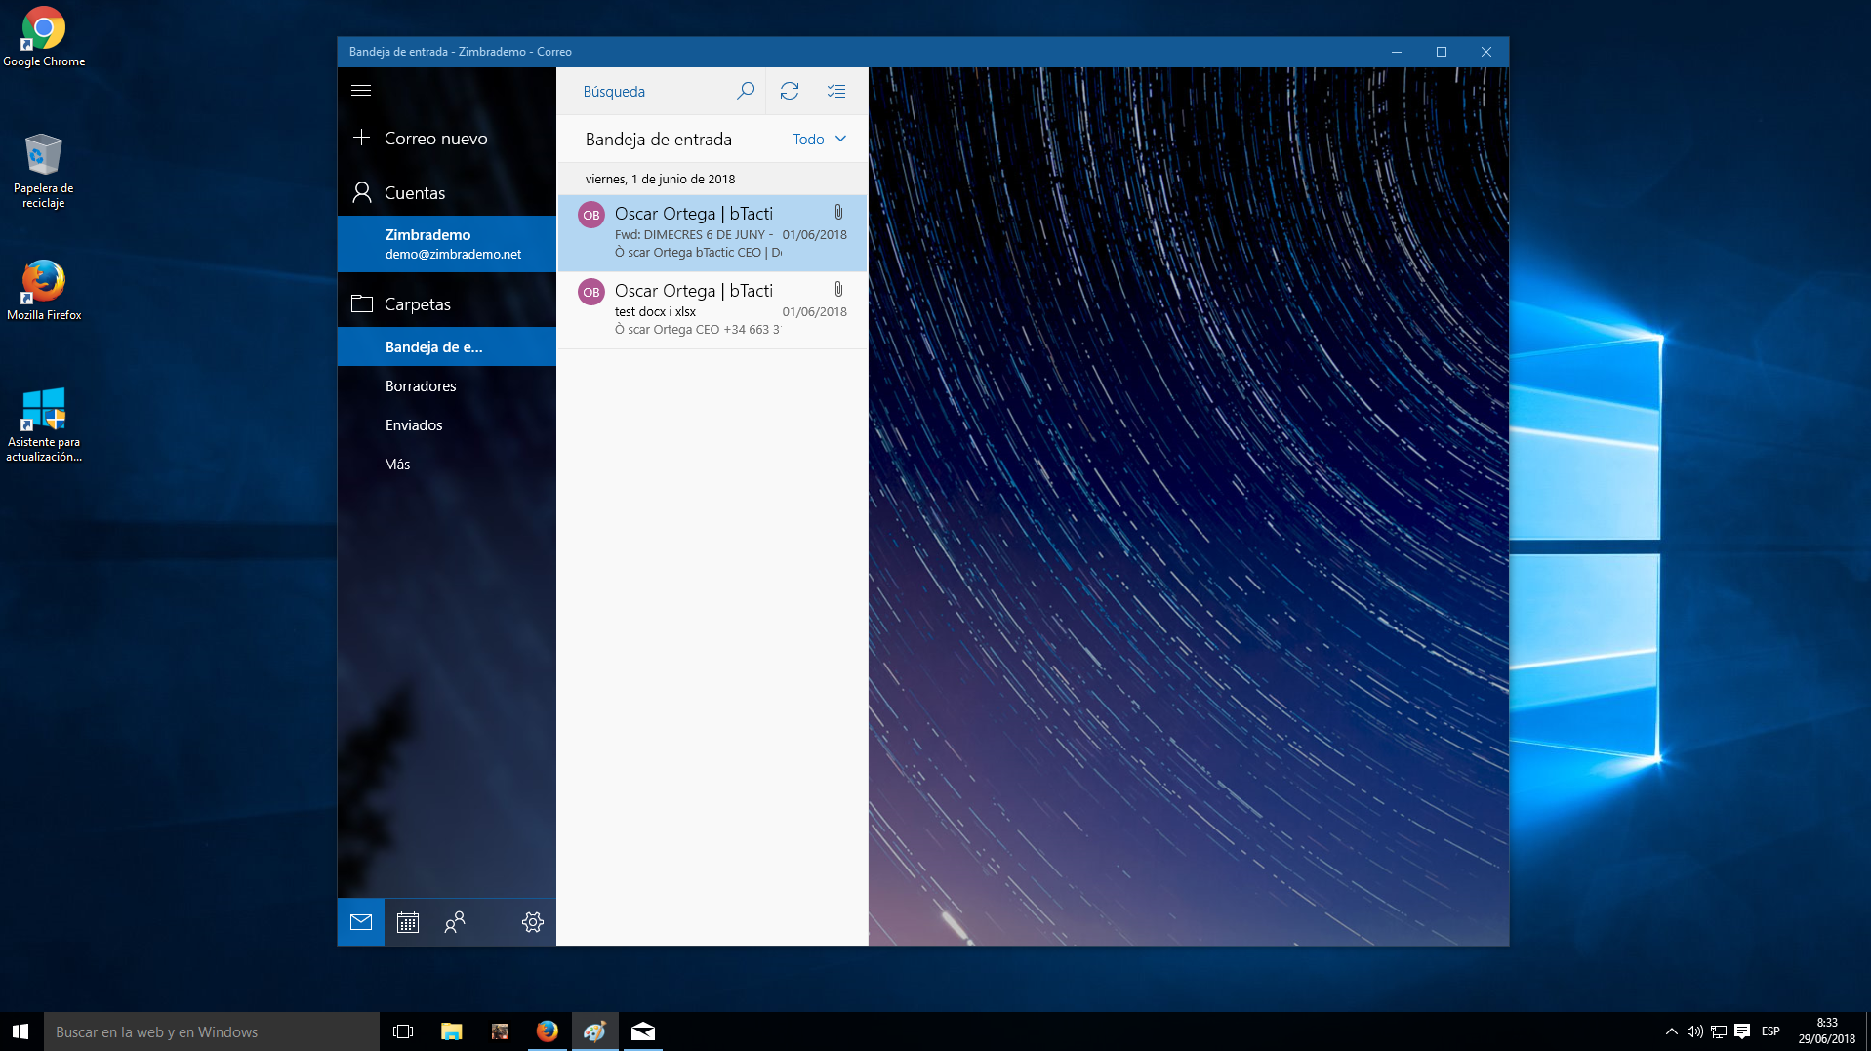
Task: Click the Cuentas person icon
Action: coord(362,192)
